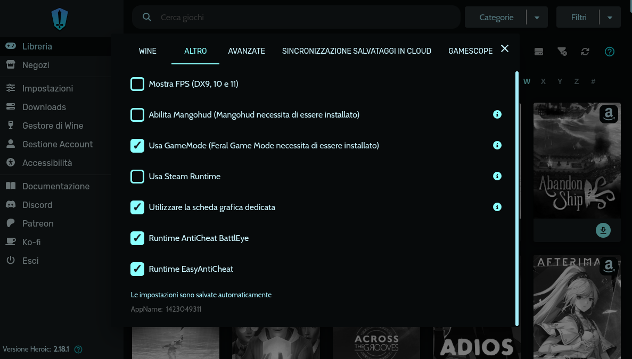
Task: Click the library layout toggle icon
Action: click(x=539, y=52)
